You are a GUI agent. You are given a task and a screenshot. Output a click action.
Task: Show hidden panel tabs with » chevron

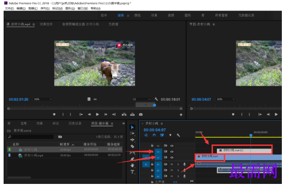[x=124, y=124]
